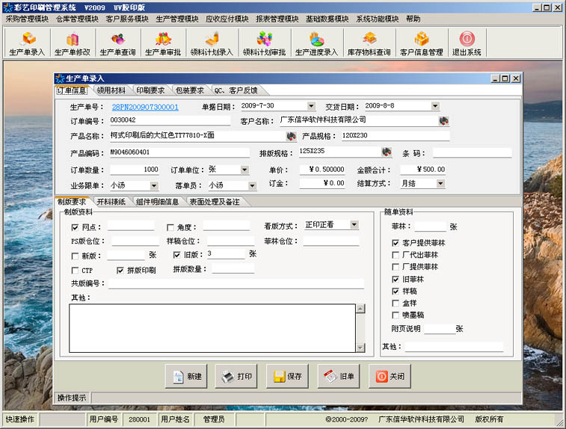This screenshot has width=566, height=429.
Task: Click the 生产单号 link 28PN200907300001
Action: (145, 107)
